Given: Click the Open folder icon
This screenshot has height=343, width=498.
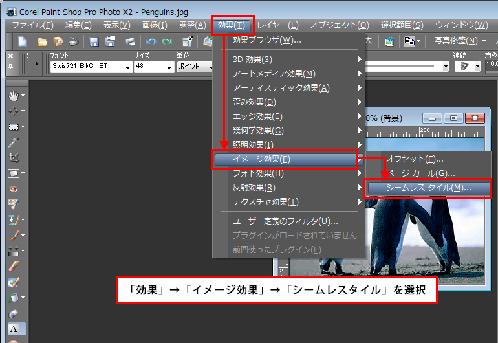Looking at the screenshot, I should coord(42,41).
